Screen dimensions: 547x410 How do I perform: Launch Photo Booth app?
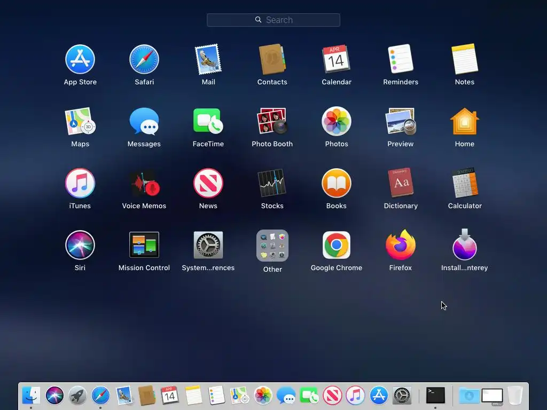click(x=272, y=121)
